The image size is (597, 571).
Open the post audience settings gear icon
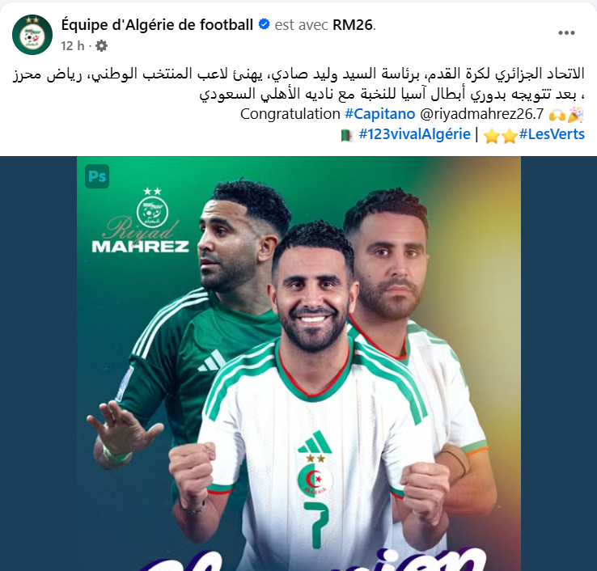[101, 45]
